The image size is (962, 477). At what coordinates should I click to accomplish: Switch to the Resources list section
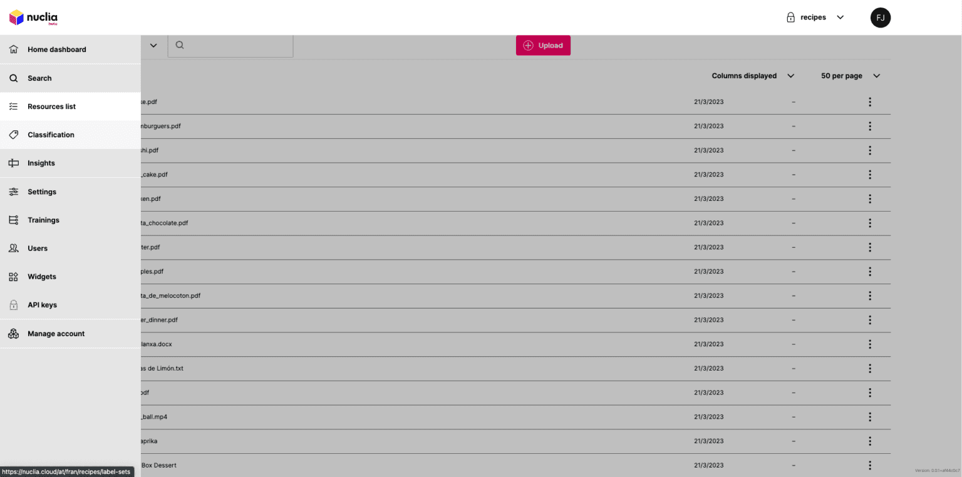click(x=51, y=106)
